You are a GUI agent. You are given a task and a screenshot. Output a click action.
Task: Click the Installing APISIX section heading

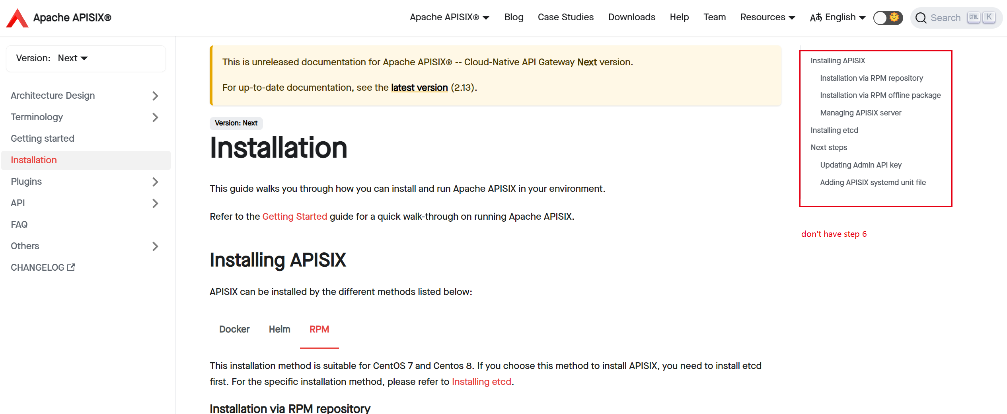coord(278,260)
